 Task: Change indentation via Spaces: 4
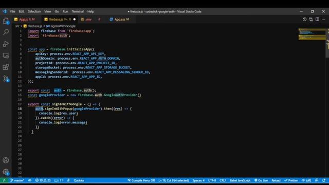coord(198,180)
